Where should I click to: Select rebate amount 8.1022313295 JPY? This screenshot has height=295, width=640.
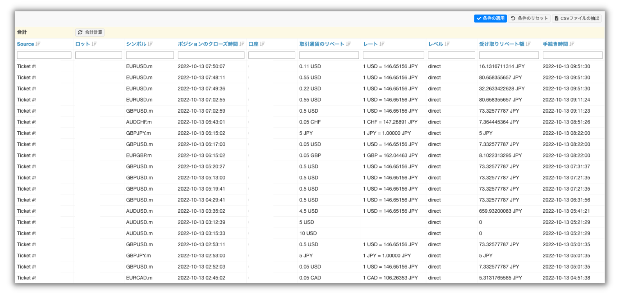point(501,155)
